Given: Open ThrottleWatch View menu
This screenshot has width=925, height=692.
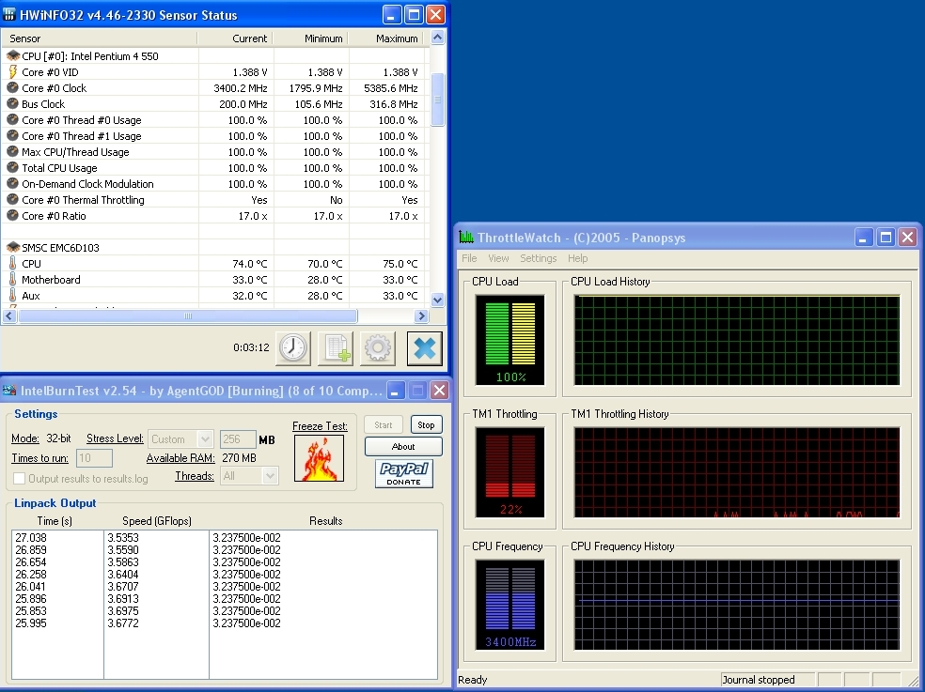Looking at the screenshot, I should point(498,258).
